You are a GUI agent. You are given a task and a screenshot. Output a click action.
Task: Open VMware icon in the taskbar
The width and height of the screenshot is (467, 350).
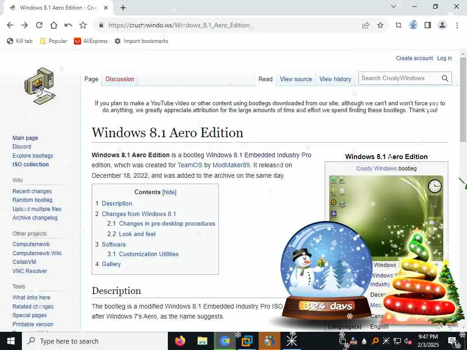pos(247,341)
